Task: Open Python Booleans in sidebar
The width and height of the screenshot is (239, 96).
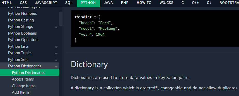Action: pyautogui.click(x=22, y=33)
